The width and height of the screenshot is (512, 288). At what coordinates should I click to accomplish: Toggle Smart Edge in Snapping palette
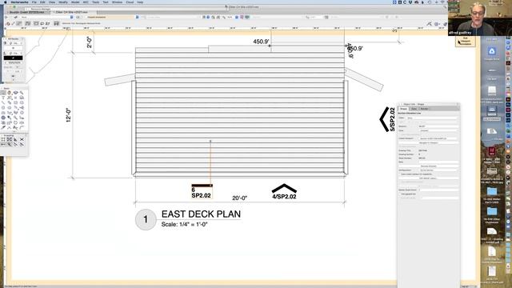point(16,144)
